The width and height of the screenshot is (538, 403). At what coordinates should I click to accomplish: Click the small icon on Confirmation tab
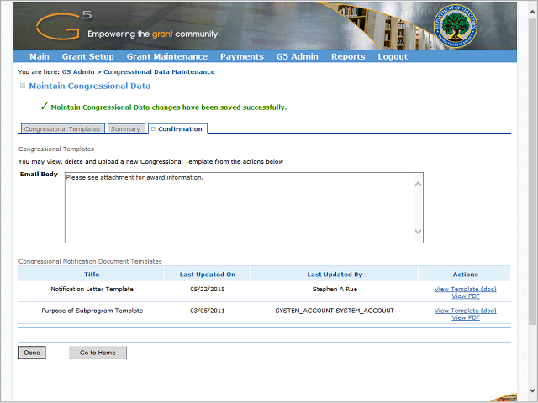tap(153, 129)
